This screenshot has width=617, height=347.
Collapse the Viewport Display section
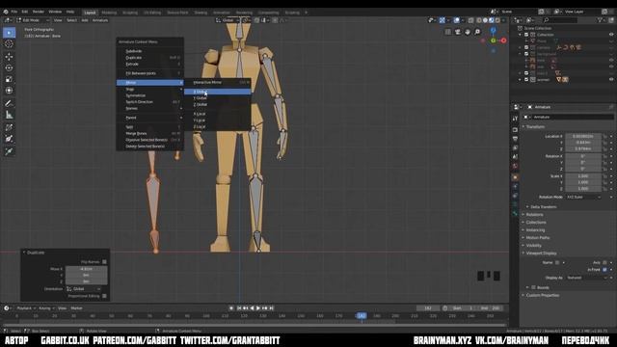[541, 254]
